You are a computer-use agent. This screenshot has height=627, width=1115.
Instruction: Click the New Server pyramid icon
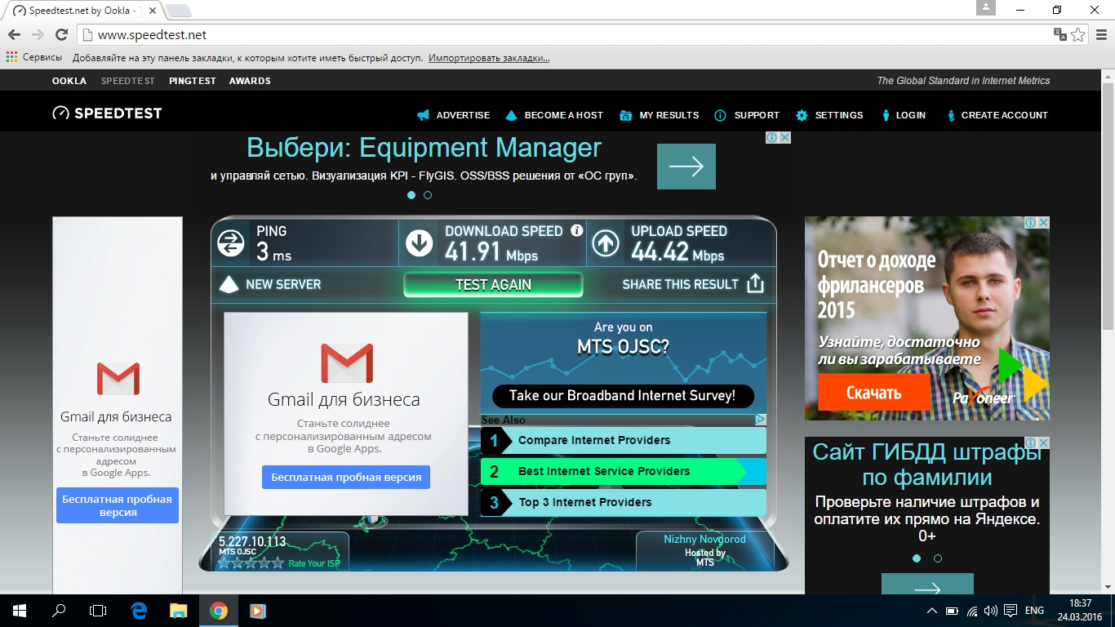(230, 284)
